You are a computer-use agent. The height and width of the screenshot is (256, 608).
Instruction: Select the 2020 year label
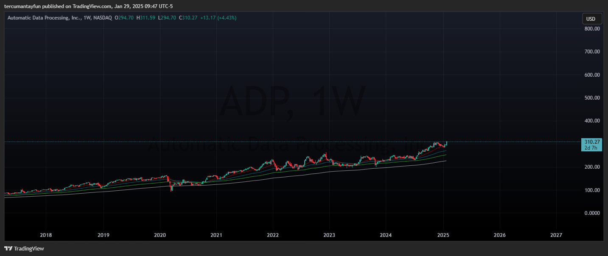tap(160, 235)
